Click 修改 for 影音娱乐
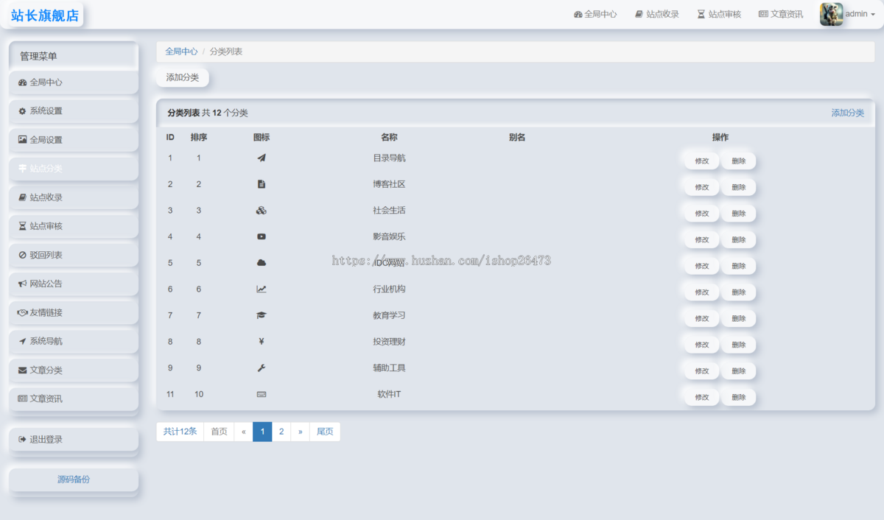 [x=702, y=240]
